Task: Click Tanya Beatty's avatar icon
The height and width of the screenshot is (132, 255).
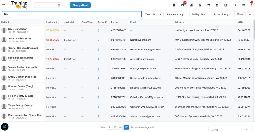Action: pos(4,107)
